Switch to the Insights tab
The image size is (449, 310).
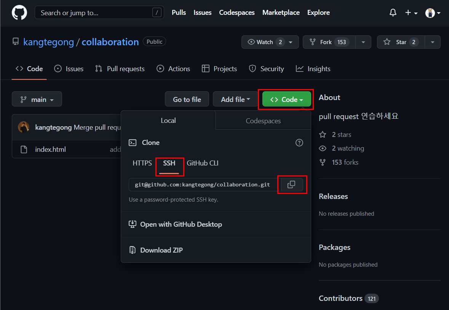point(313,69)
